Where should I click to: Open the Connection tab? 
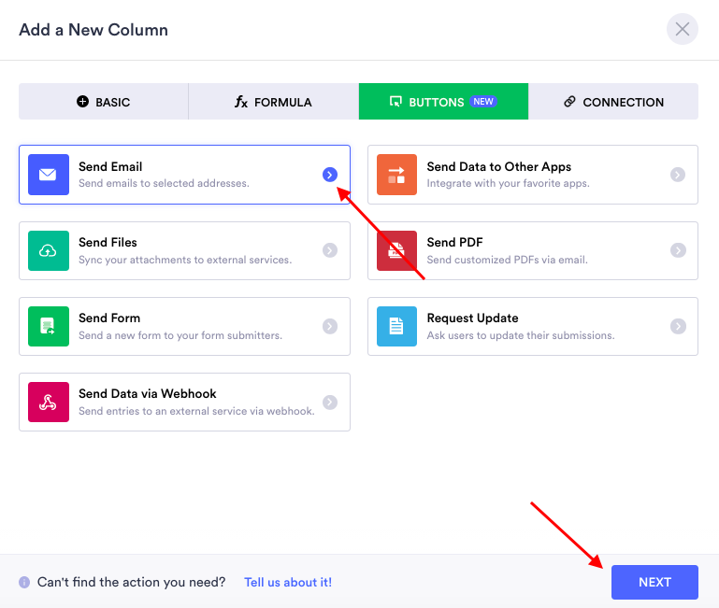tap(613, 102)
